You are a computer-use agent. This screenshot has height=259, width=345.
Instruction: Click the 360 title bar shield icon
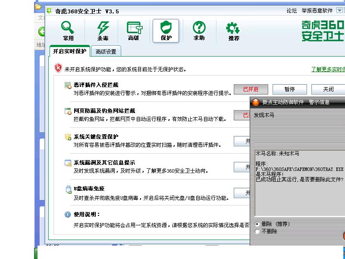coord(49,10)
